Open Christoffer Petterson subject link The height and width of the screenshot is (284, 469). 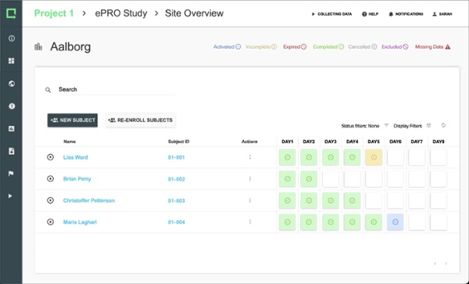(x=88, y=200)
